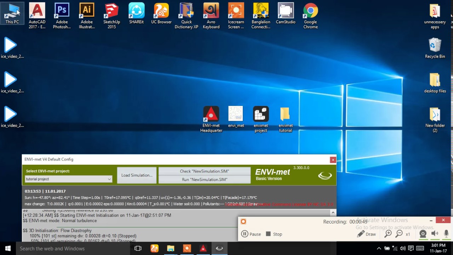Click the zoom in magnifier in the recorder
Screen dimensions: 453x255
pos(388,234)
